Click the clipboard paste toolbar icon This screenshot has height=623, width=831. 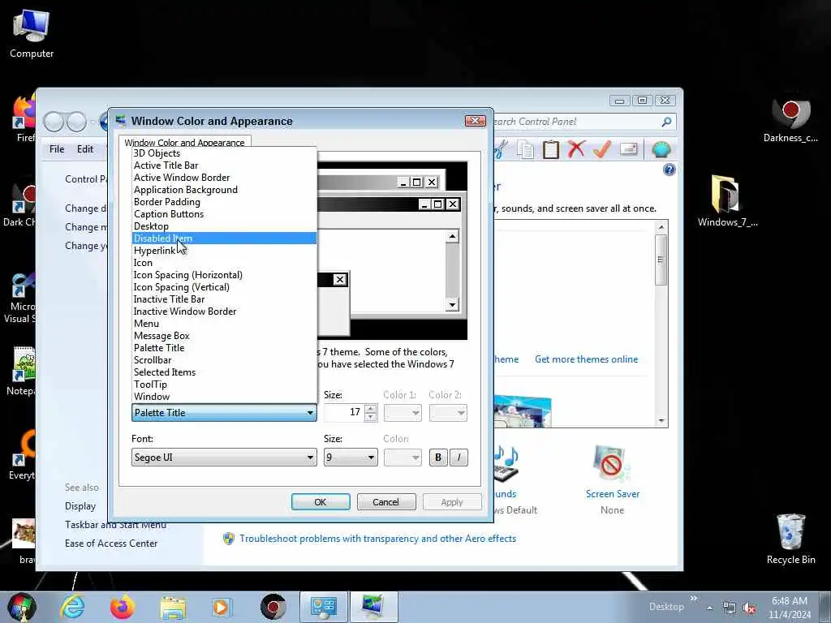[551, 149]
